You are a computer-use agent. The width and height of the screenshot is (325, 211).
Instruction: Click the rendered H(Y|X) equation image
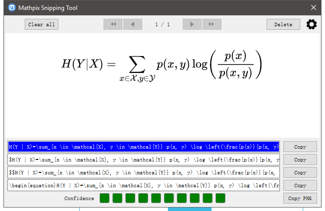(x=162, y=65)
